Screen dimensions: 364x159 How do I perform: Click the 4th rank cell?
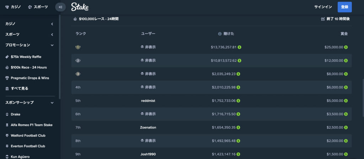[78, 87]
